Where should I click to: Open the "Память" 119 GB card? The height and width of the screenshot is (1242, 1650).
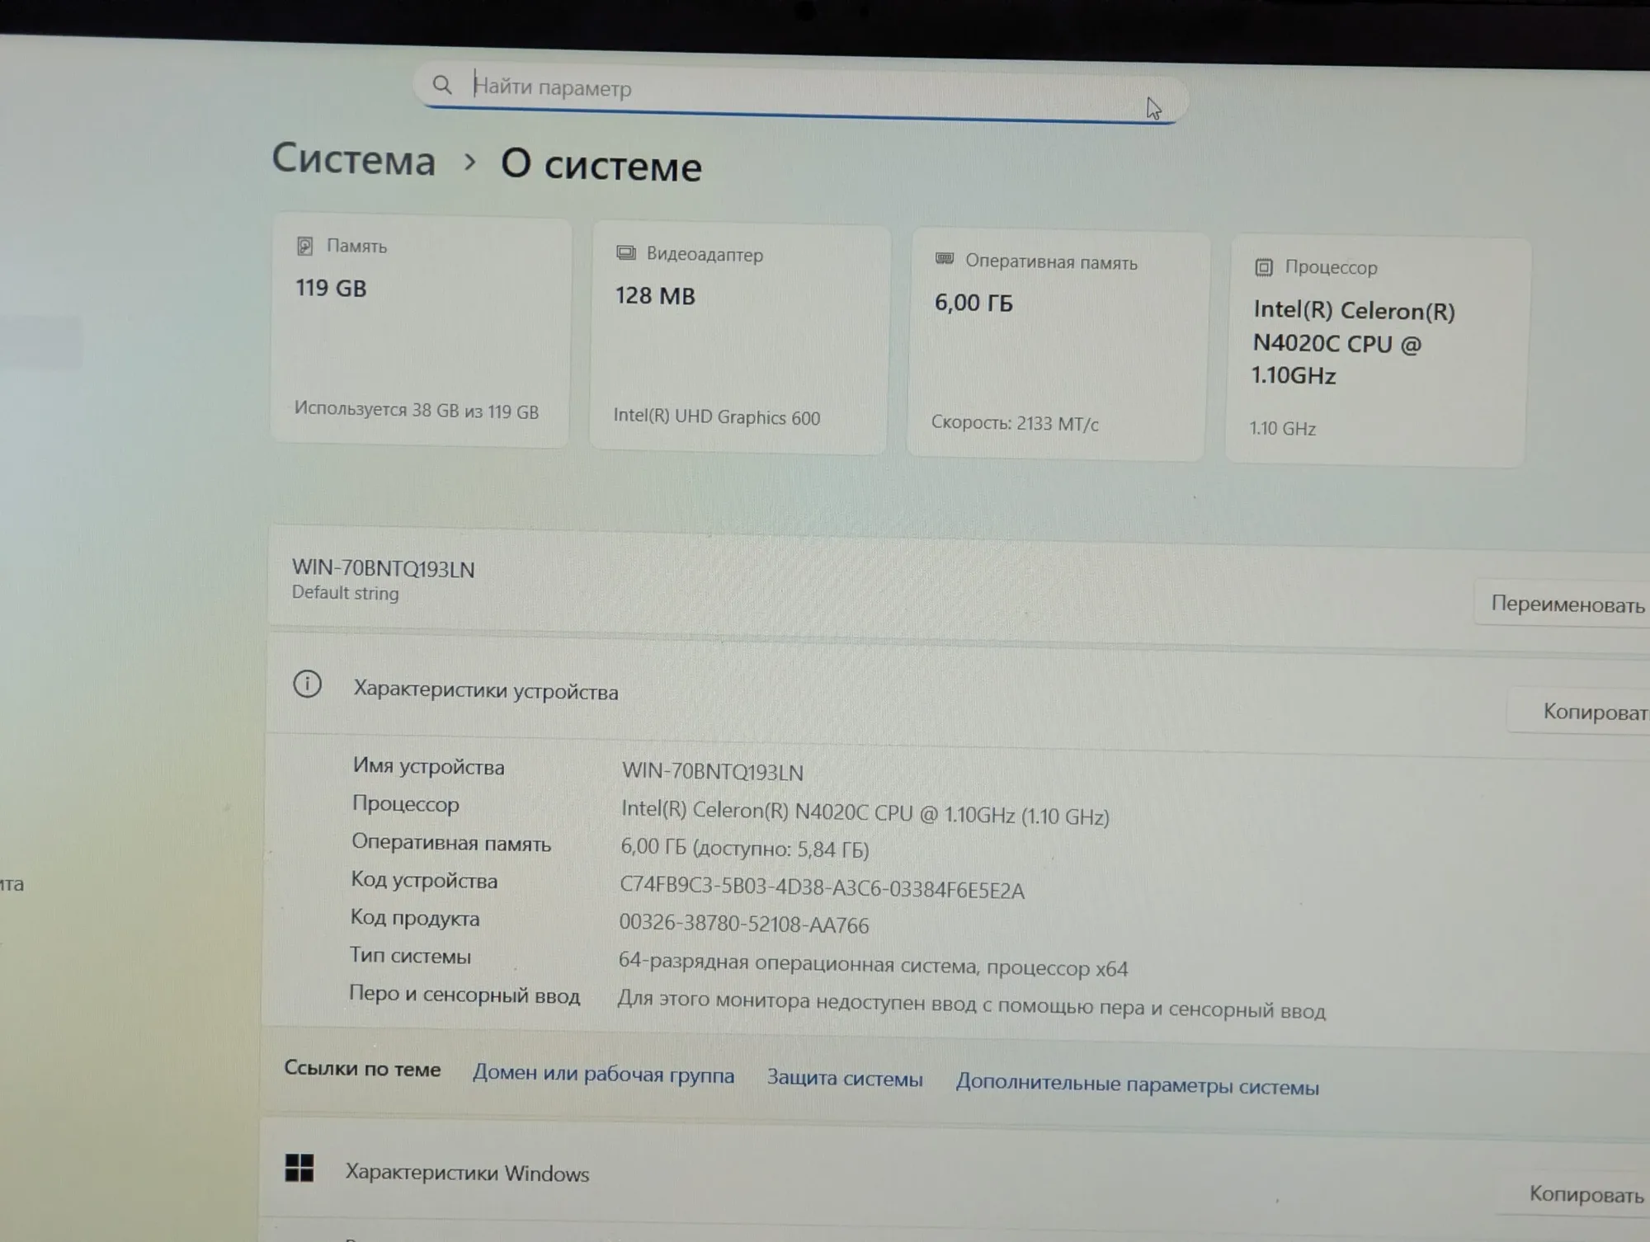point(421,332)
